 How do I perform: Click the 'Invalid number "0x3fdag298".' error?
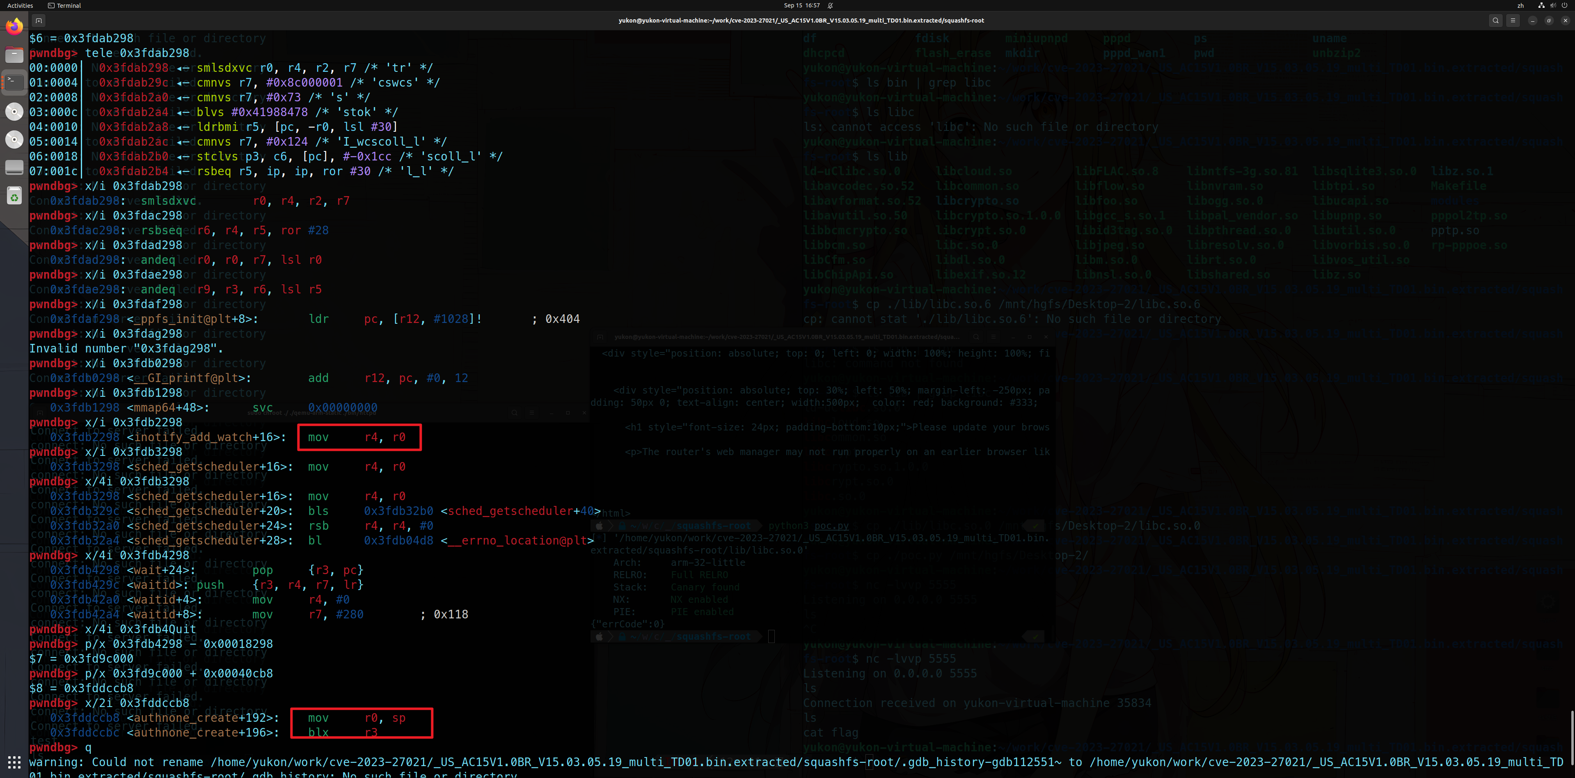pyautogui.click(x=126, y=348)
